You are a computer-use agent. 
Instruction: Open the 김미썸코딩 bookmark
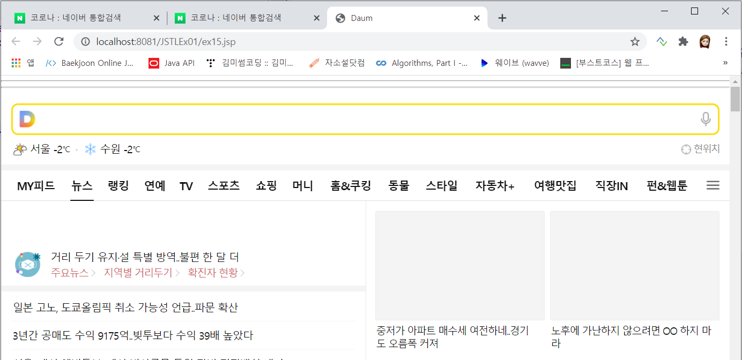(x=250, y=63)
